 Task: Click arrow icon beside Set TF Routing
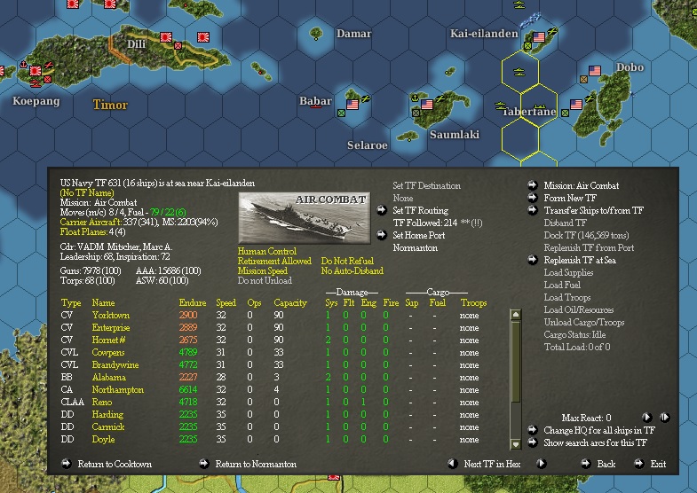pyautogui.click(x=382, y=210)
